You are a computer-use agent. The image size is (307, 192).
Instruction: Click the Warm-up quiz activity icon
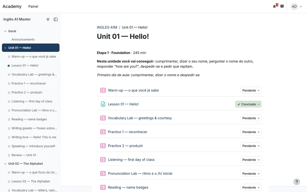[x=103, y=90]
